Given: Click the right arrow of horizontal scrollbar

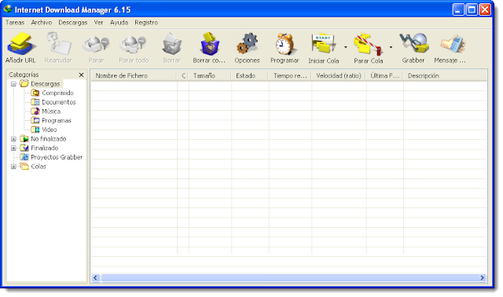Looking at the screenshot, I should click(482, 278).
